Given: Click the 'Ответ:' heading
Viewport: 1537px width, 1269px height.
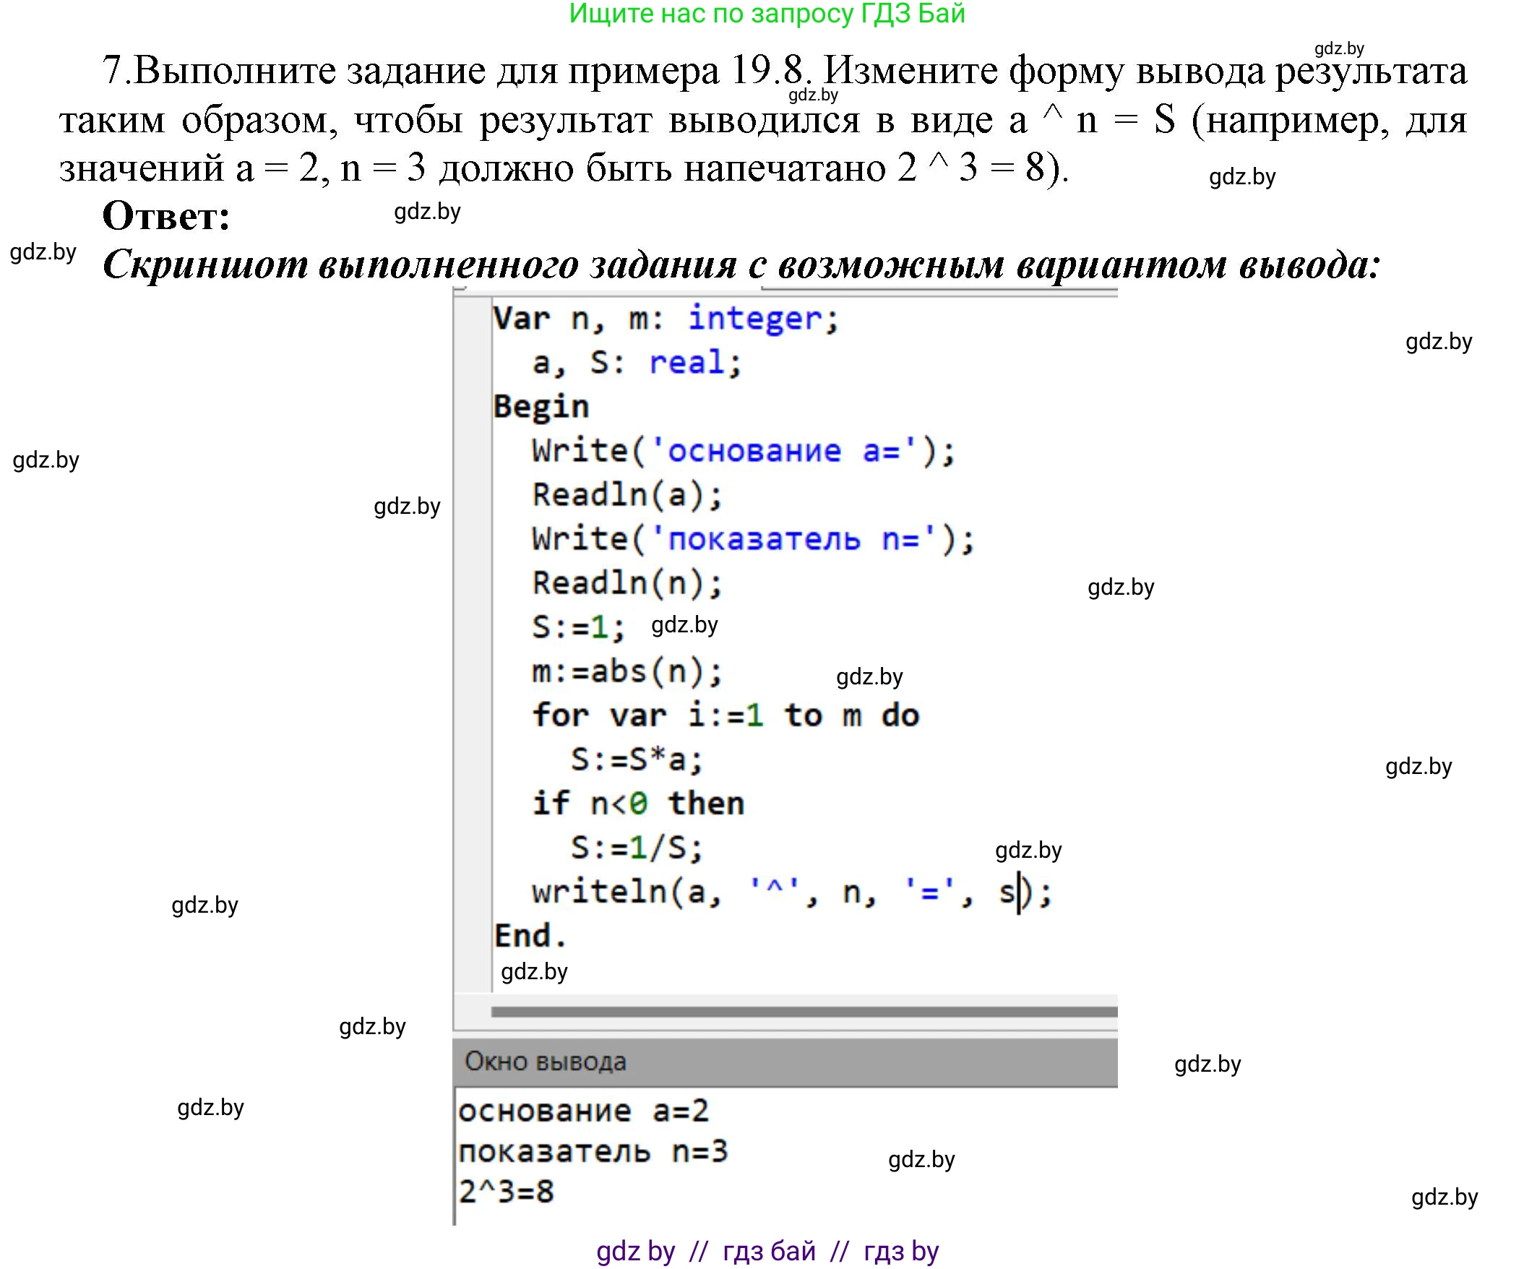Looking at the screenshot, I should (x=166, y=216).
